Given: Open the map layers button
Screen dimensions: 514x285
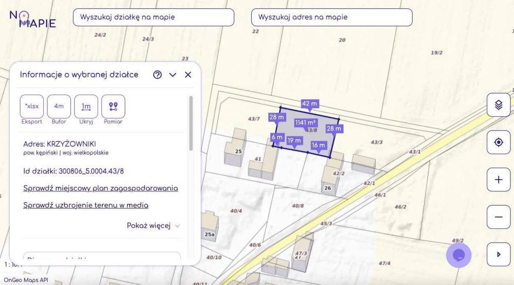Looking at the screenshot, I should [x=499, y=105].
